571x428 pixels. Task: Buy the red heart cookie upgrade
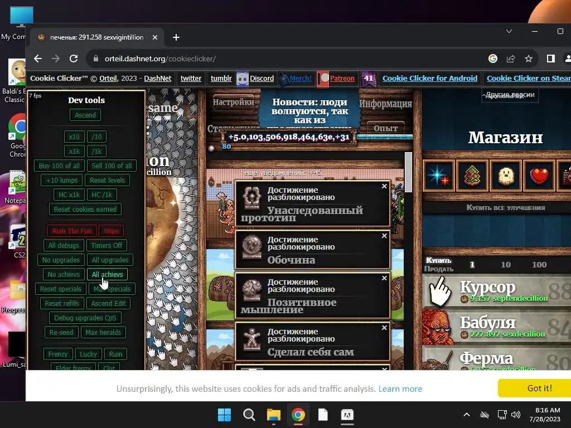(x=539, y=176)
